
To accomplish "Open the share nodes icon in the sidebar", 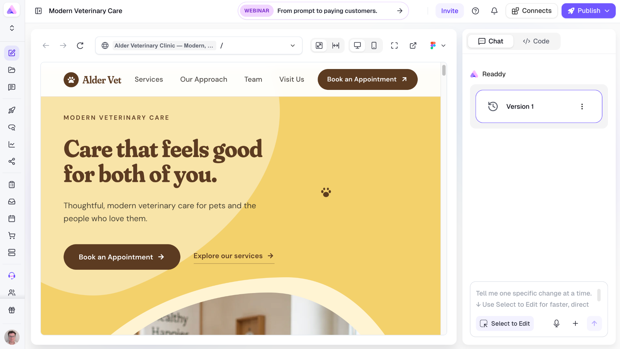I will pos(12,161).
